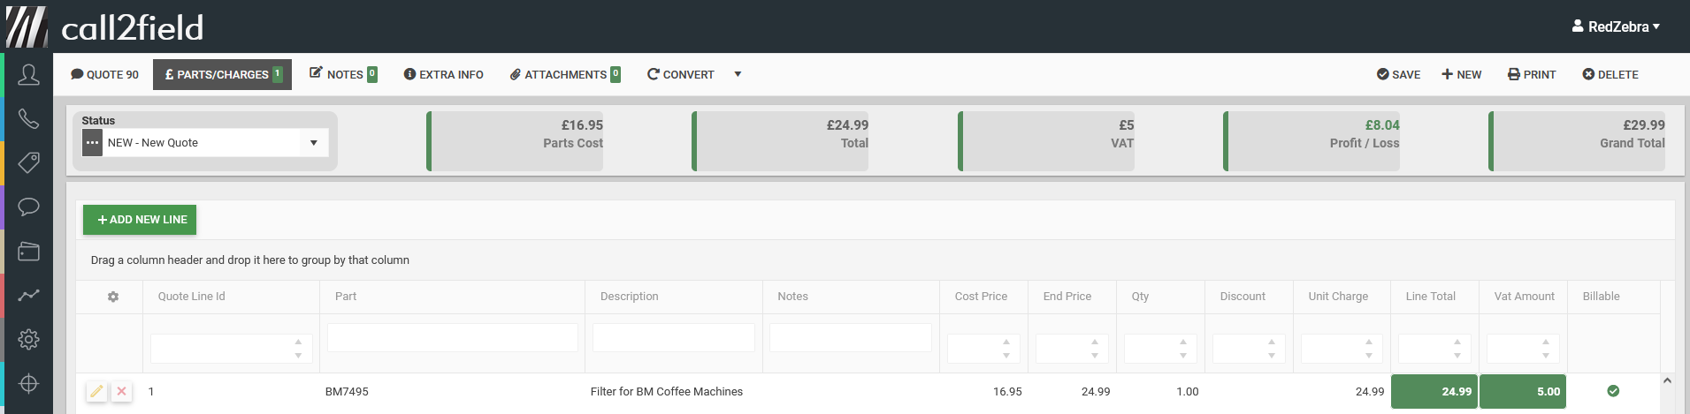Screen dimensions: 1690x414
Task: Open the settings gear in sidebar
Action: coord(28,340)
